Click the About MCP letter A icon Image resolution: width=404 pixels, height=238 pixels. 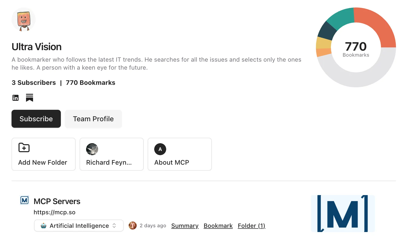click(x=160, y=149)
